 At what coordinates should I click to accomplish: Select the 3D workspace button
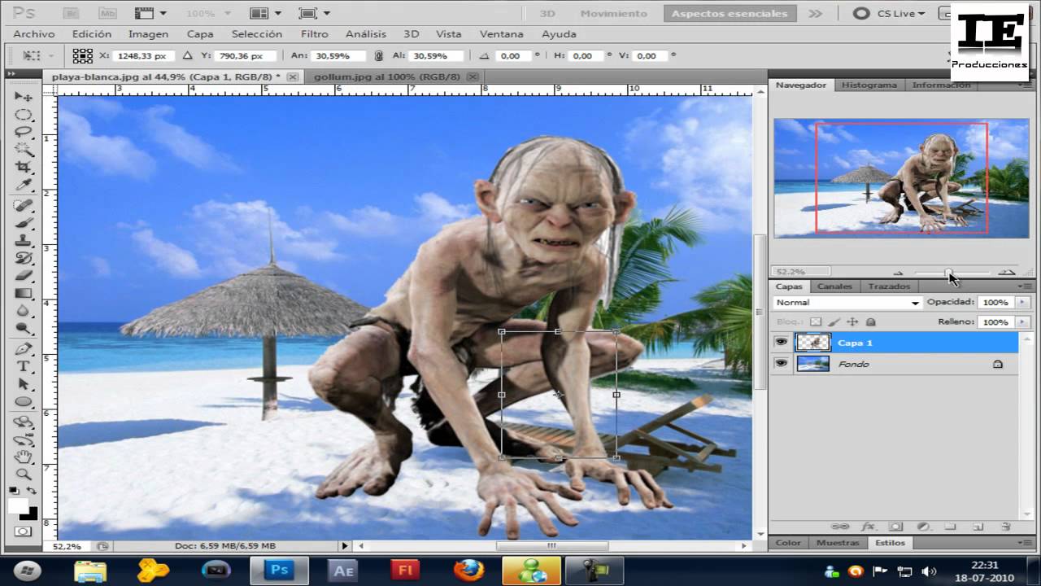point(548,13)
